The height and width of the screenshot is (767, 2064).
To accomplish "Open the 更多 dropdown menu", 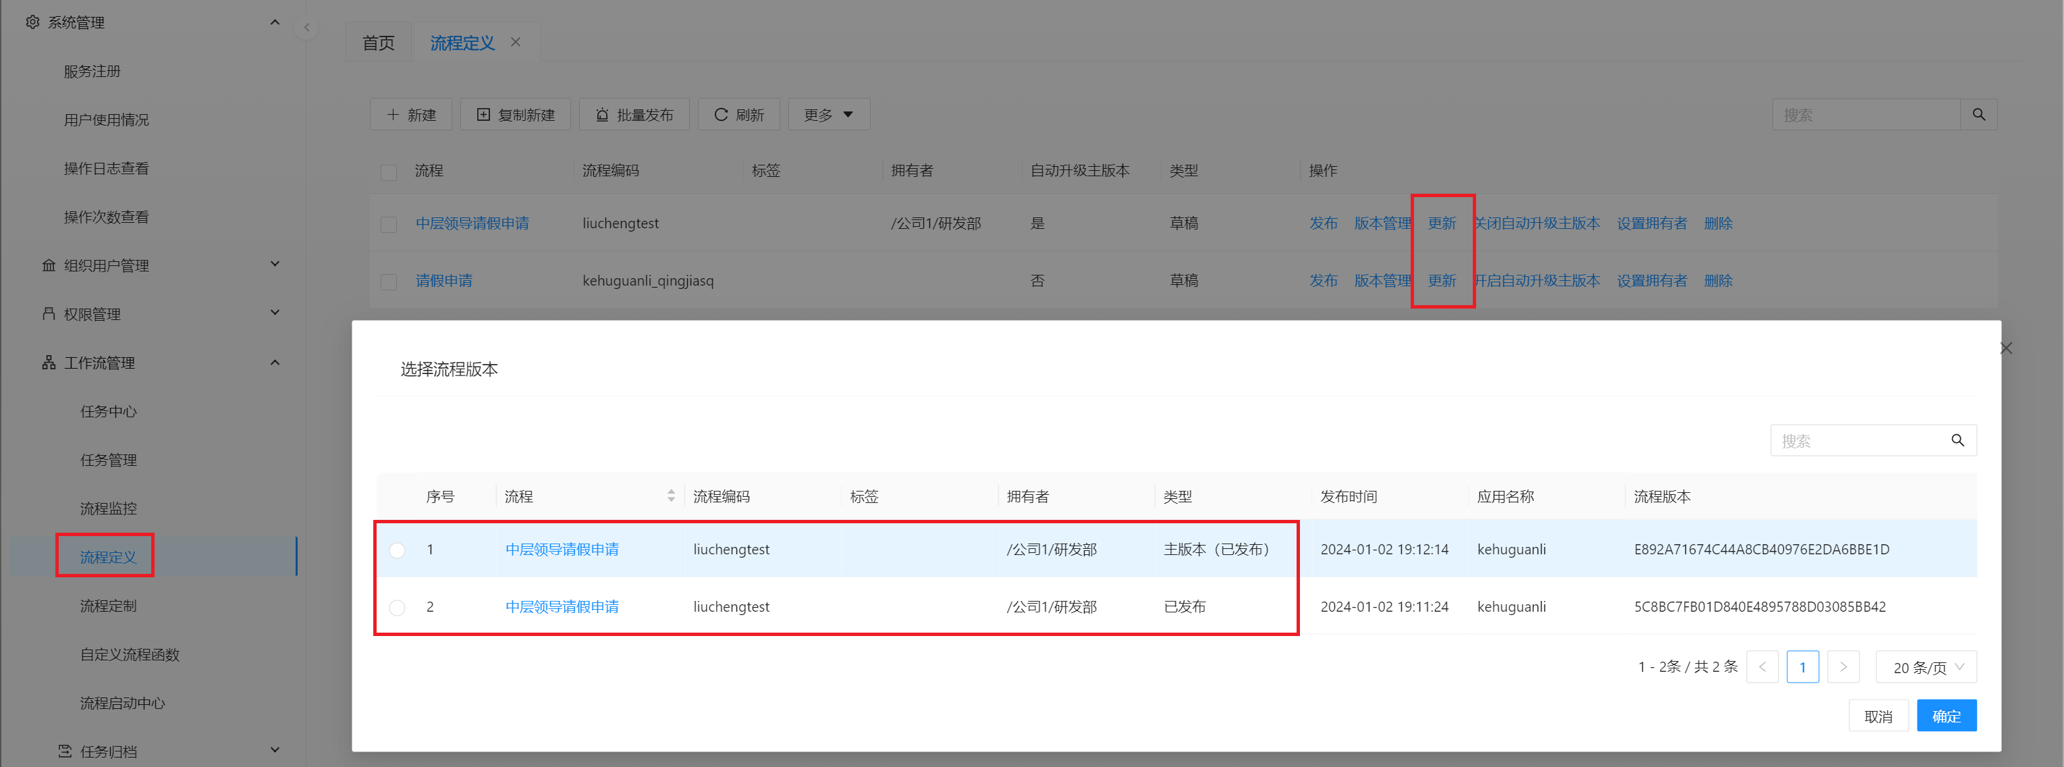I will pyautogui.click(x=828, y=115).
